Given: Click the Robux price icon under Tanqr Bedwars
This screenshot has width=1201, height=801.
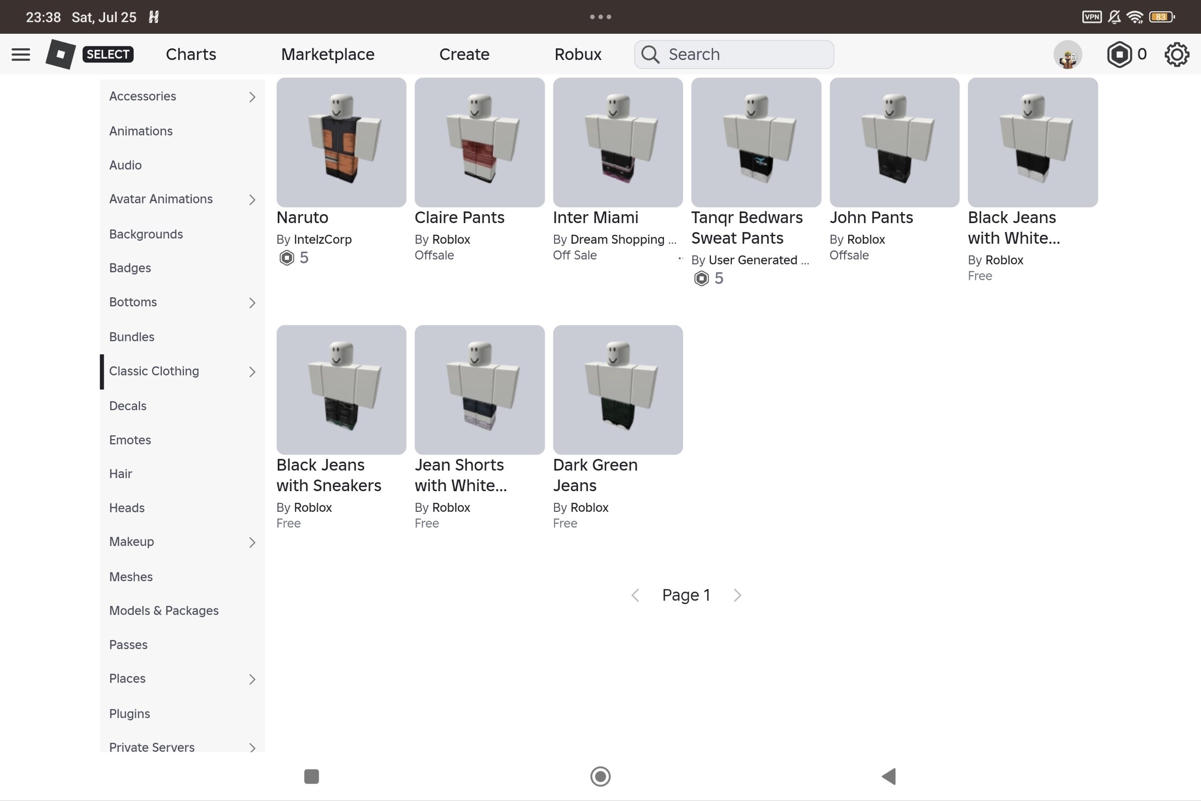Looking at the screenshot, I should [x=701, y=278].
